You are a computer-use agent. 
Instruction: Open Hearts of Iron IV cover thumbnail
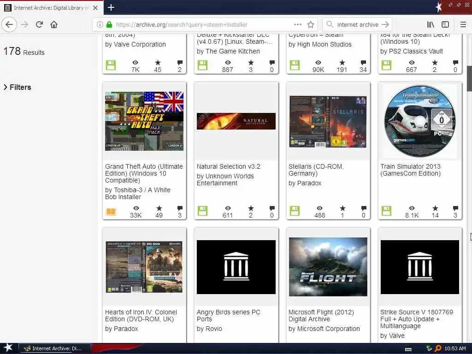point(144,267)
